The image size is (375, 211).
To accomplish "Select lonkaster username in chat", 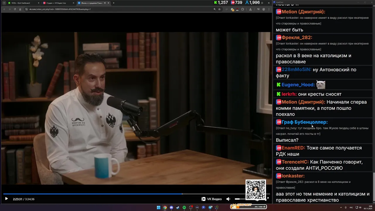I will click(293, 176).
